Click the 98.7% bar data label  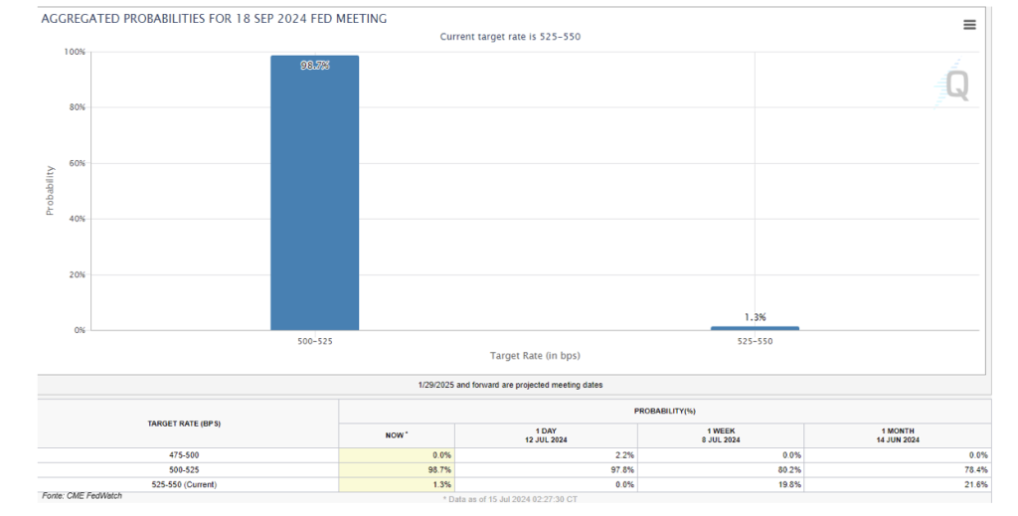pos(315,66)
